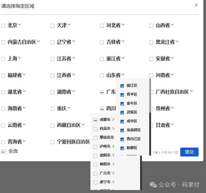Check the 广元市 city checkbox

coord(95,173)
